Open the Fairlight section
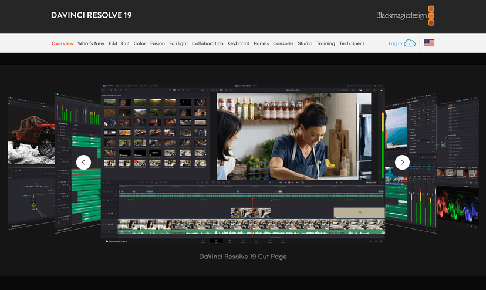Viewport: 486px width, 290px height. click(178, 43)
